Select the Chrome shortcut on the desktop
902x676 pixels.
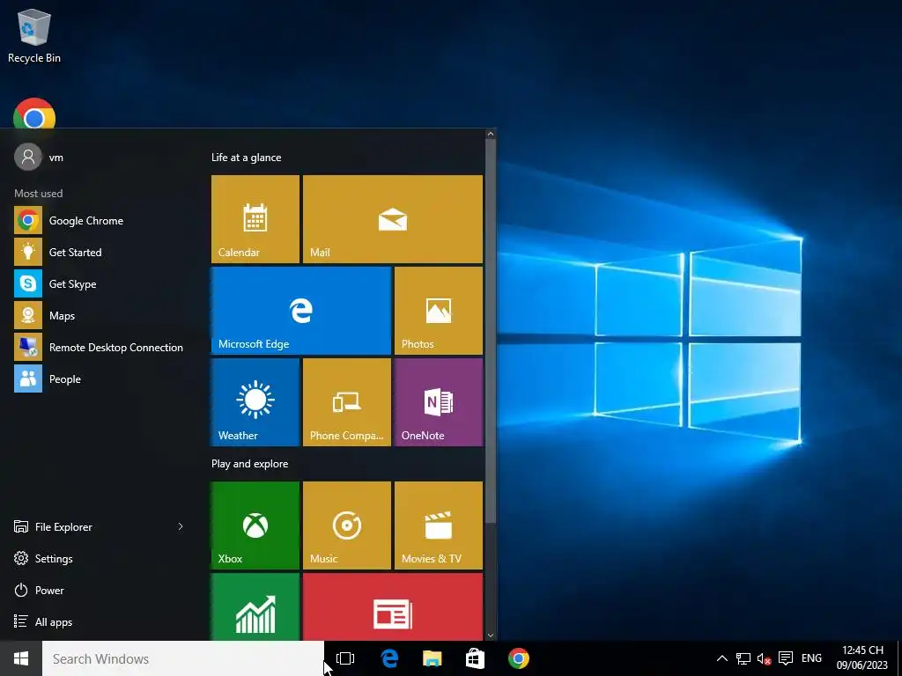34,114
